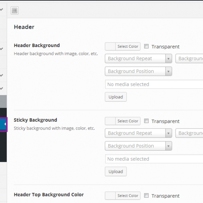Screen dimensions: 203x203
Task: Open Sticky Background's Background Position dropdown
Action: click(138, 146)
